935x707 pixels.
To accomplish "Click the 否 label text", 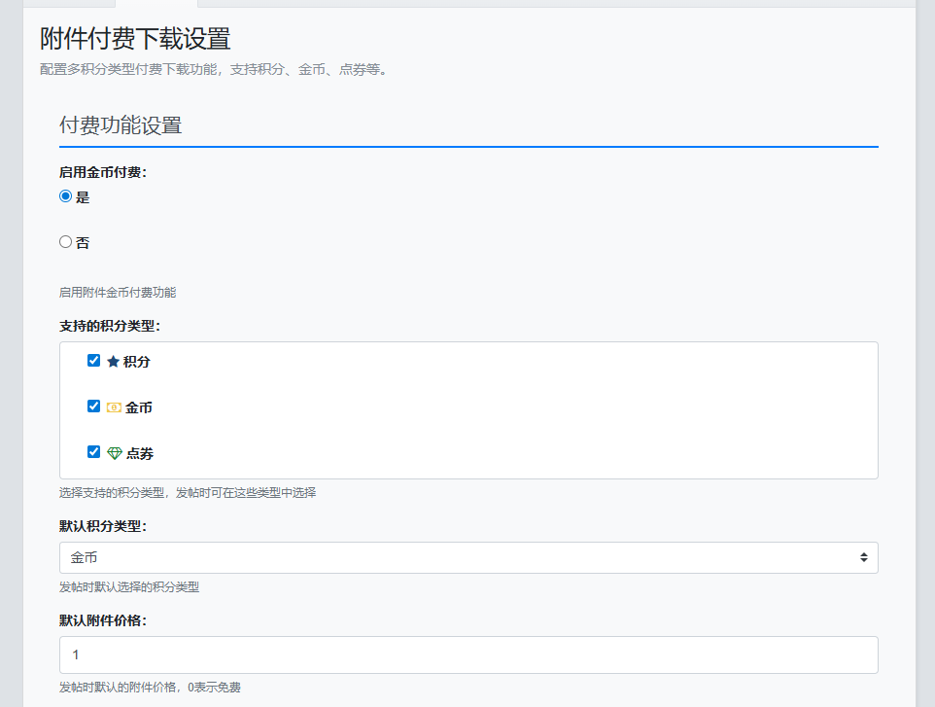I will pos(83,243).
